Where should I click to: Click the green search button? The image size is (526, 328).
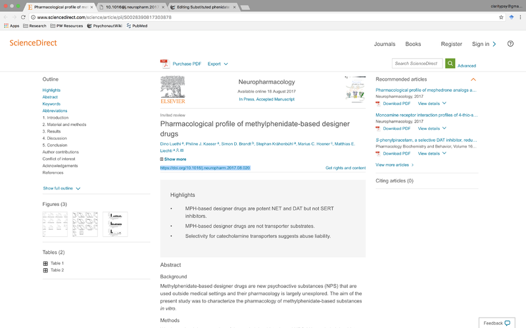(x=450, y=63)
